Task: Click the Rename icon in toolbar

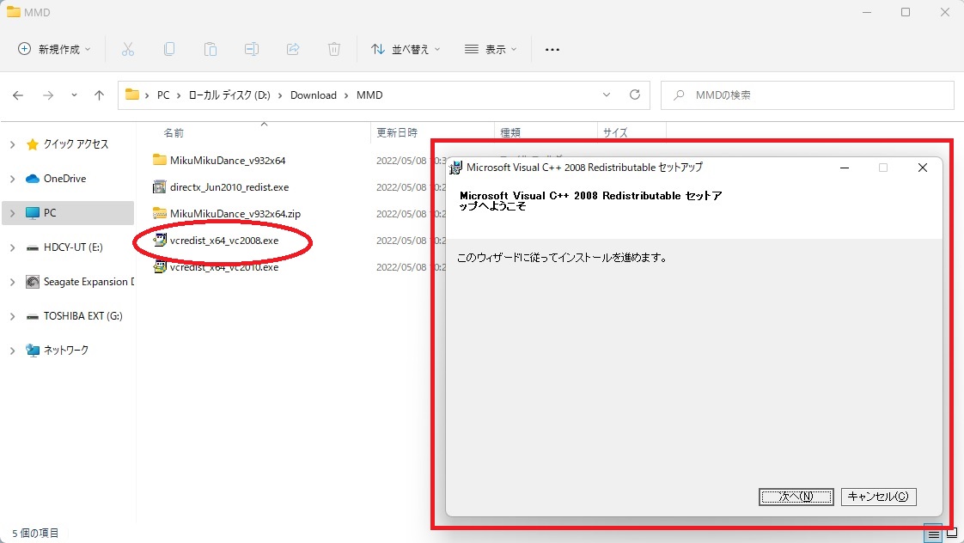Action: 252,49
